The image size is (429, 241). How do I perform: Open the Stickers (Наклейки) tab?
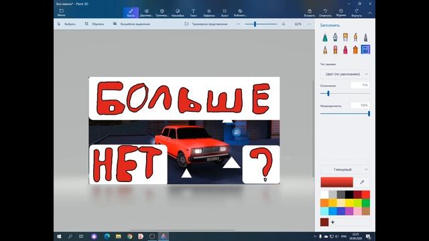coord(178,13)
